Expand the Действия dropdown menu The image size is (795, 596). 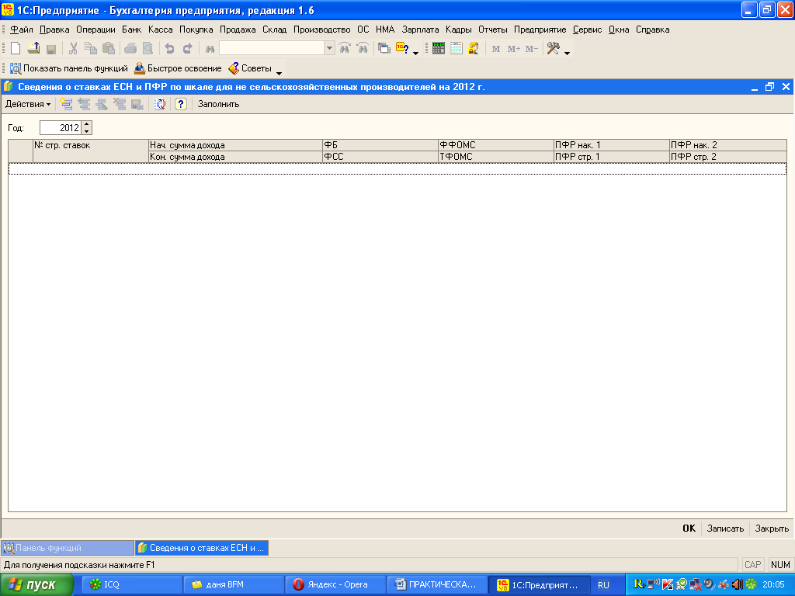point(28,105)
